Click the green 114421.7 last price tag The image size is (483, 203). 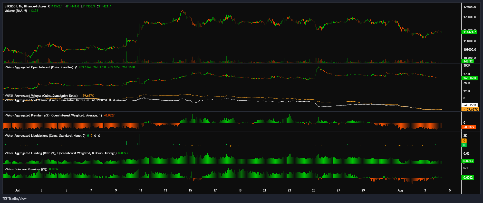tap(469, 32)
